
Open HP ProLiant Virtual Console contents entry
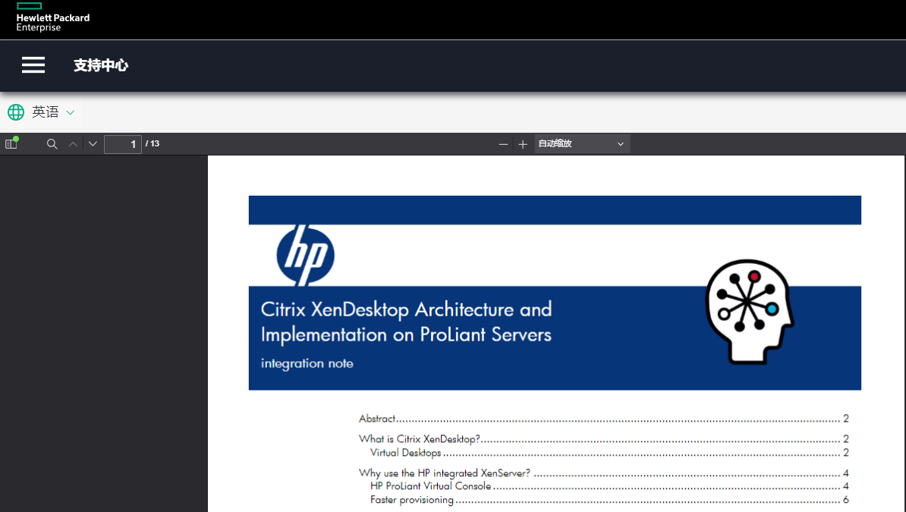tap(609, 486)
